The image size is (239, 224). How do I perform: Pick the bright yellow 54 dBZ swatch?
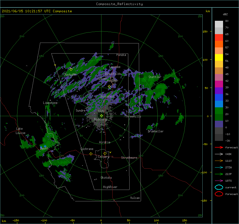coord(219,57)
